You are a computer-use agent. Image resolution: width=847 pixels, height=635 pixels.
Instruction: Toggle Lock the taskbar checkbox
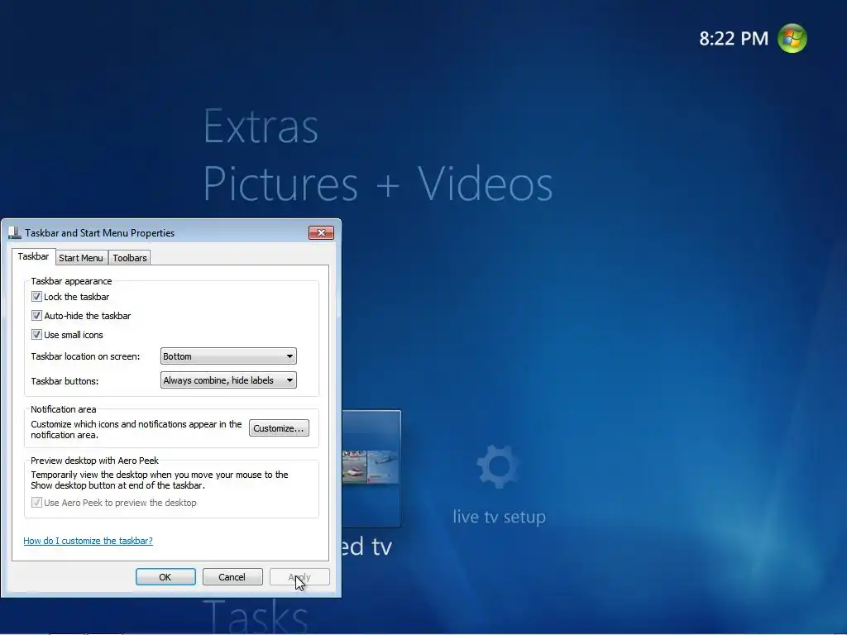(x=36, y=297)
